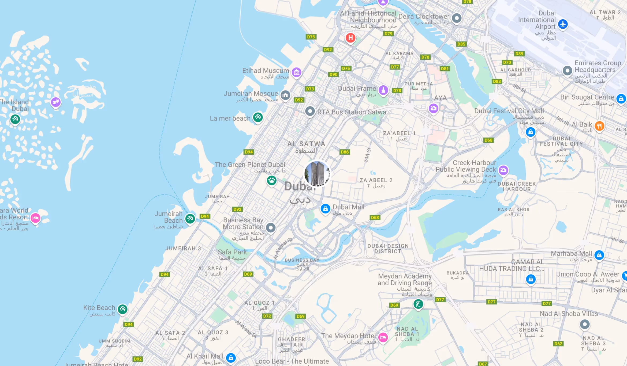
Task: Click the Business Bay Metro Station pin
Action: tap(271, 228)
